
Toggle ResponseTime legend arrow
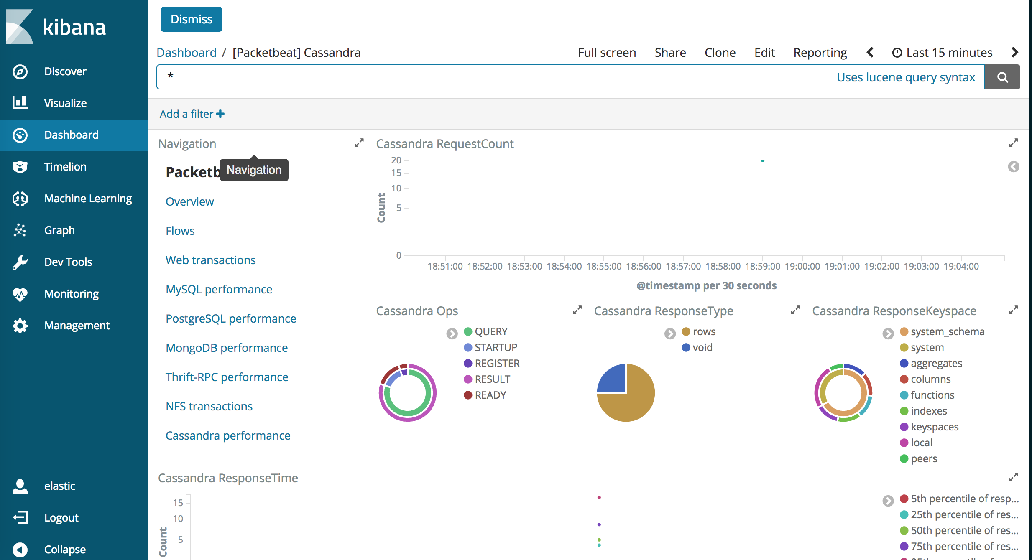tap(888, 501)
